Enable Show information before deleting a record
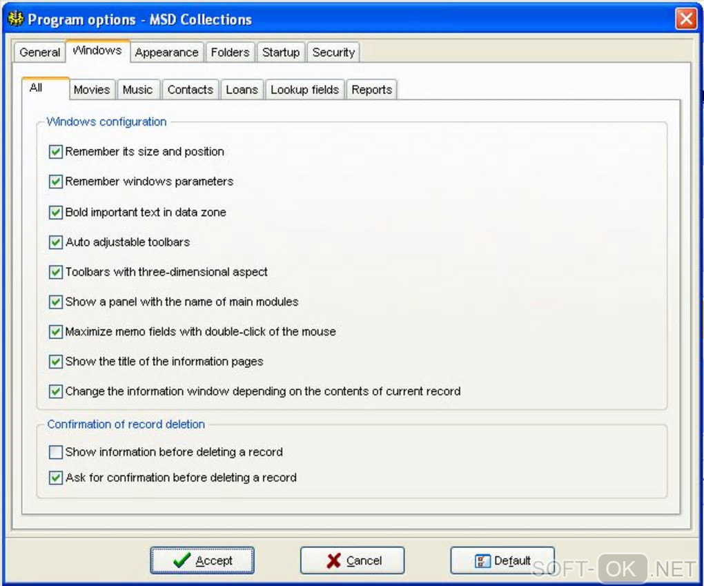This screenshot has width=704, height=586. pos(56,452)
